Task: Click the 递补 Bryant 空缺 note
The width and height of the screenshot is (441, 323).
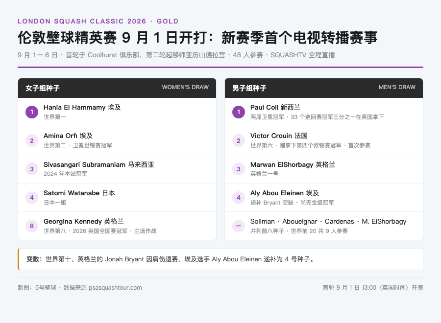Action: click(x=292, y=203)
